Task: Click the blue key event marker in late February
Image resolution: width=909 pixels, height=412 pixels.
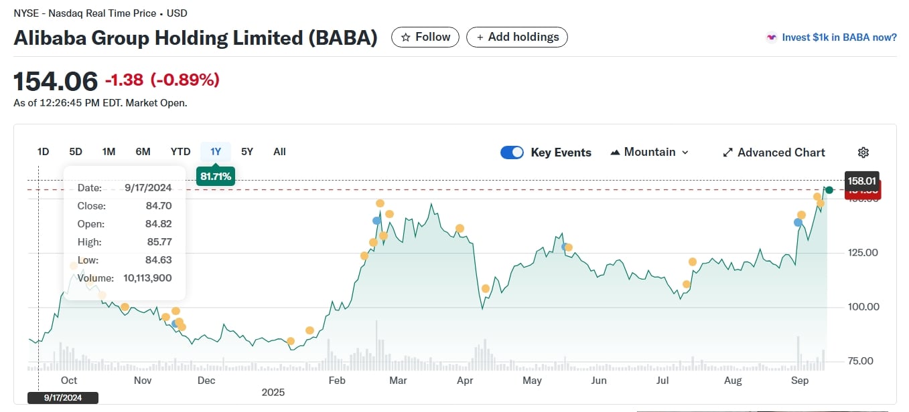Action: [x=377, y=220]
